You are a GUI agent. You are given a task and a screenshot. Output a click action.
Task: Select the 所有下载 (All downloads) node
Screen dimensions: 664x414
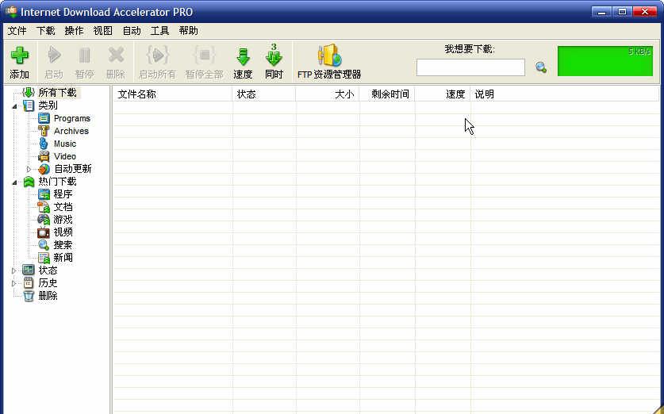(57, 92)
